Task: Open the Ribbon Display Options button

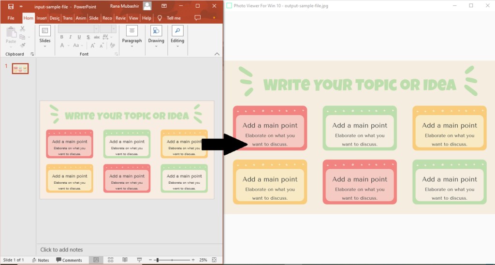Action: [164, 6]
